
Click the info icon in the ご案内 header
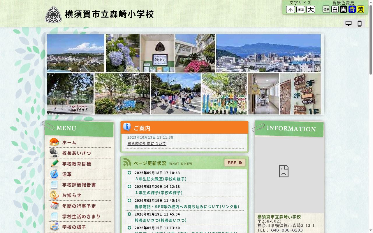[x=127, y=127]
